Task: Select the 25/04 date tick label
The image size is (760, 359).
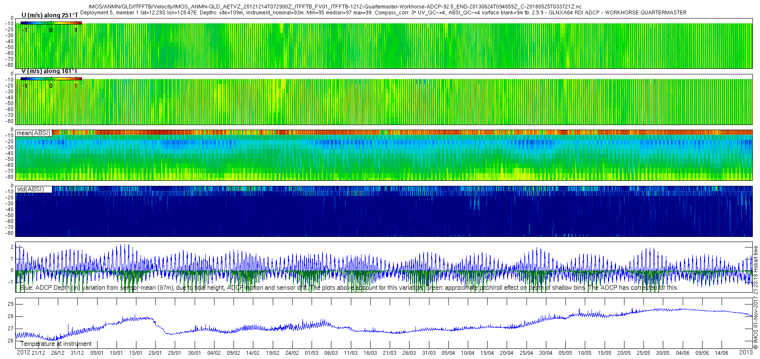Action: [526, 353]
